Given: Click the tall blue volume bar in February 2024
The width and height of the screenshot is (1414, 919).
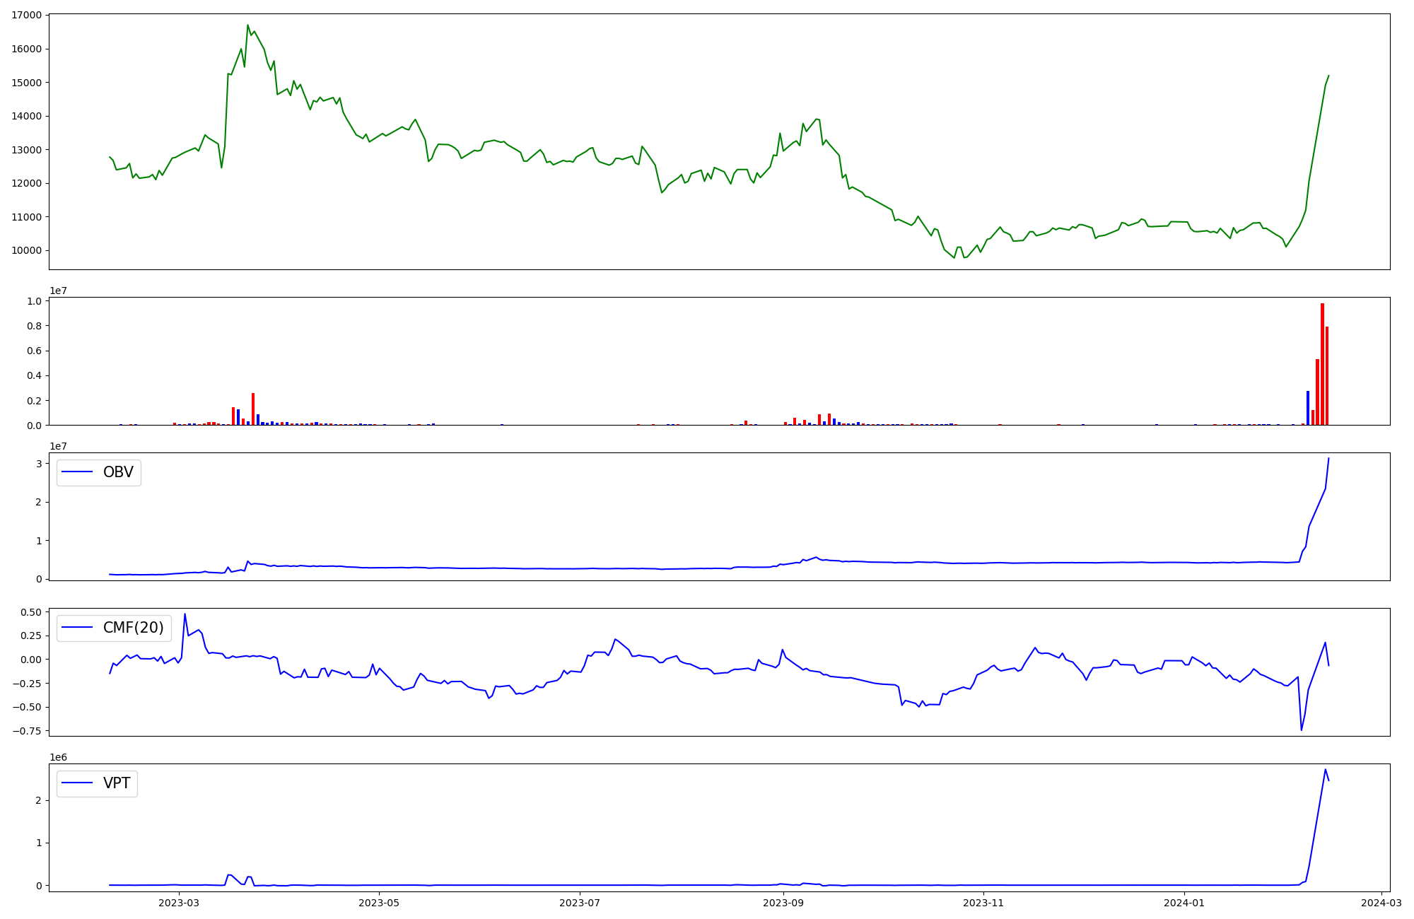Looking at the screenshot, I should pos(1308,409).
